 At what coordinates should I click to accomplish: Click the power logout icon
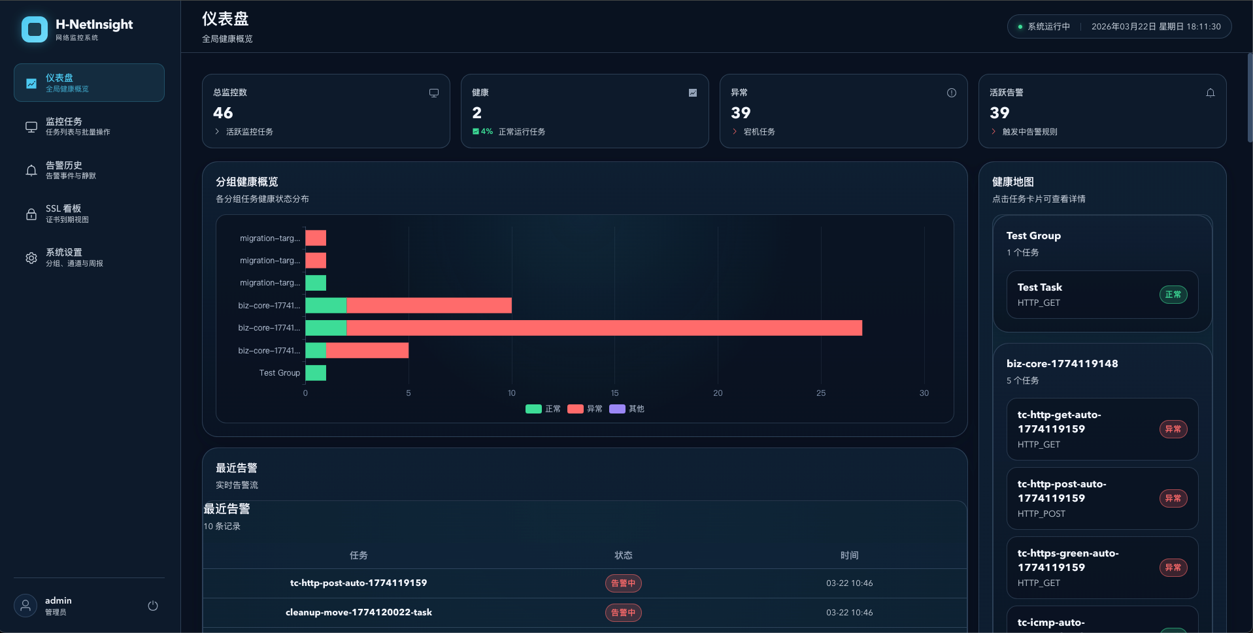coord(153,606)
